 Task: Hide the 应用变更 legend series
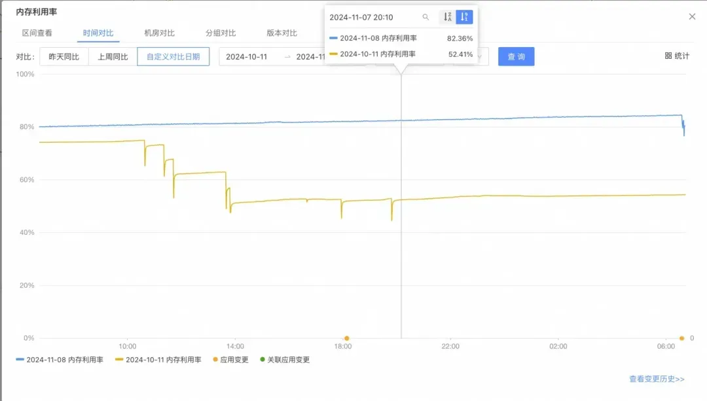[230, 360]
